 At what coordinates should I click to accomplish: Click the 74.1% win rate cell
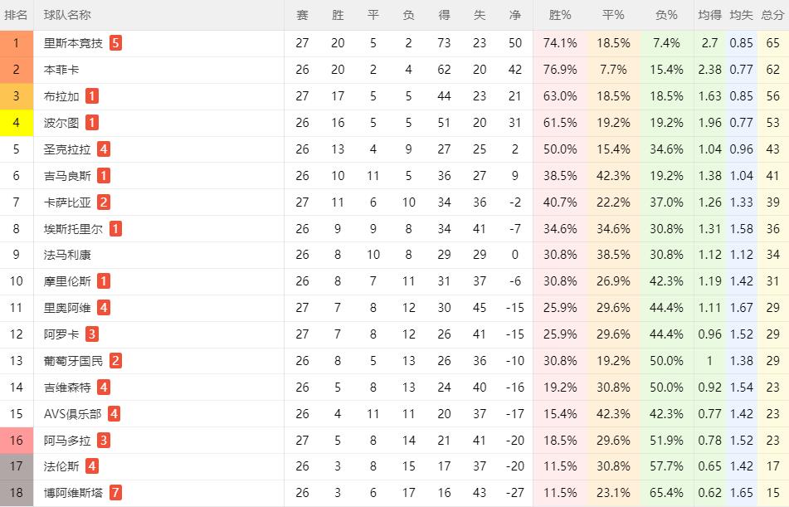[560, 43]
